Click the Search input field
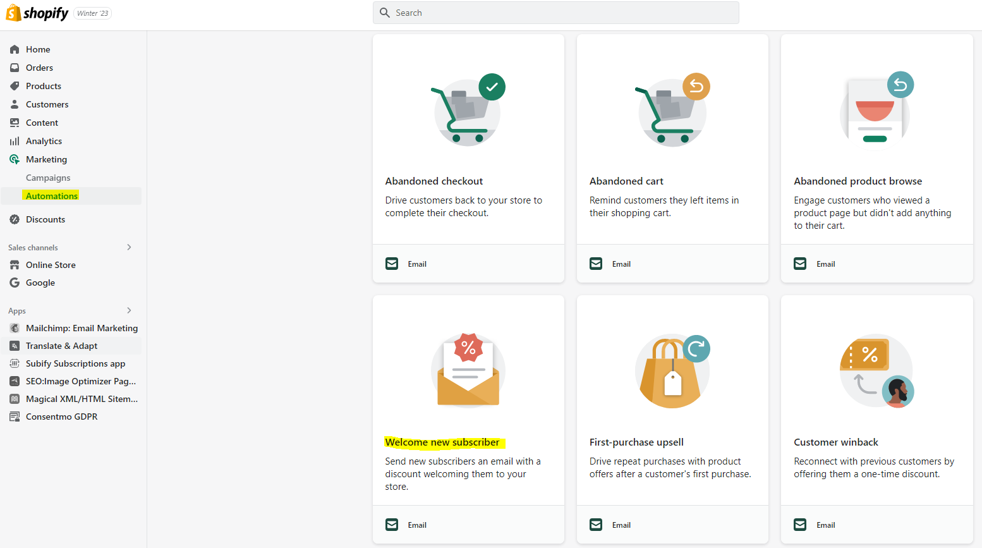Image resolution: width=982 pixels, height=548 pixels. 556,13
